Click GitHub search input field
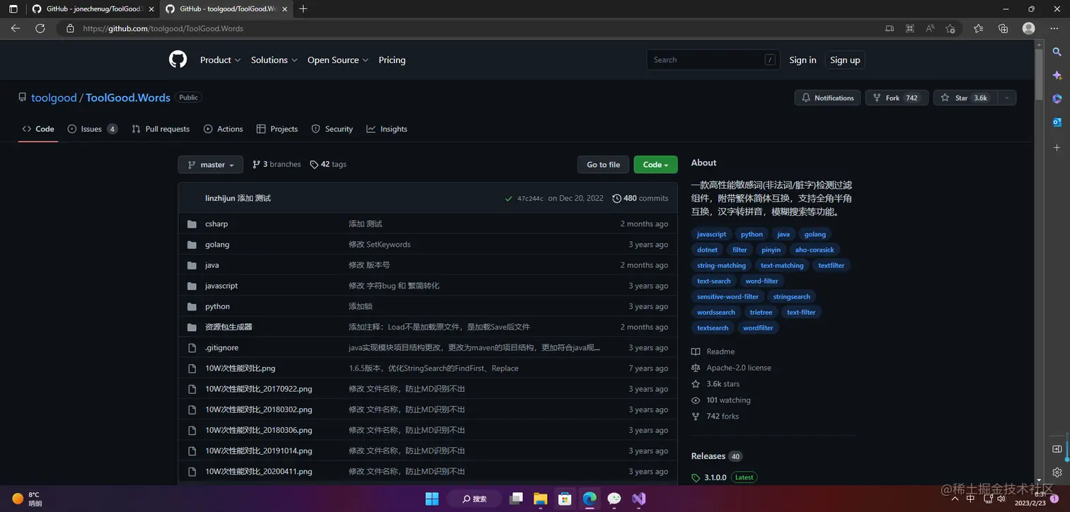This screenshot has width=1070, height=512. (713, 60)
